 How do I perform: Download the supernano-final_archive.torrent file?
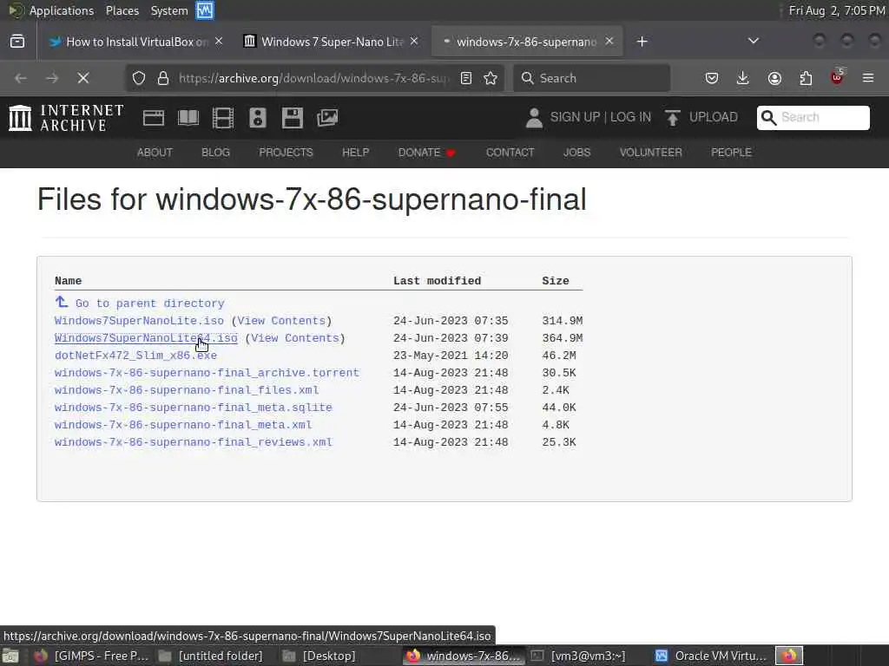(207, 373)
